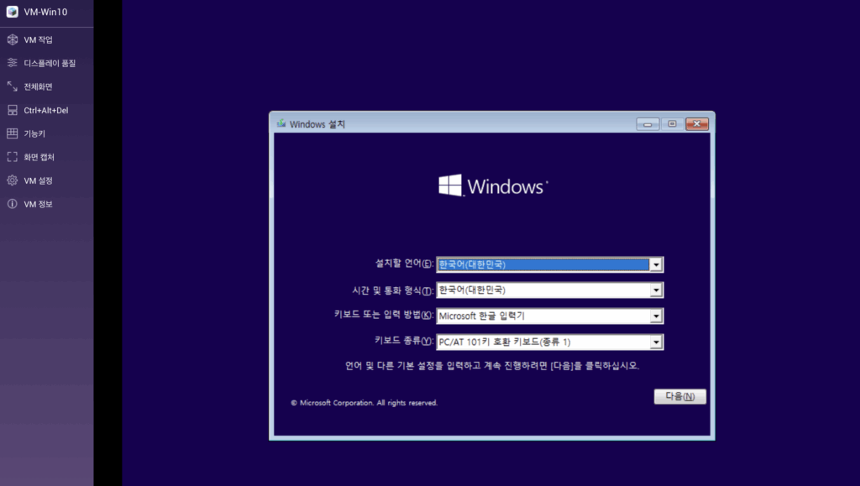Open the VM 설정 menu label
Screen dimensions: 860x486
point(38,180)
